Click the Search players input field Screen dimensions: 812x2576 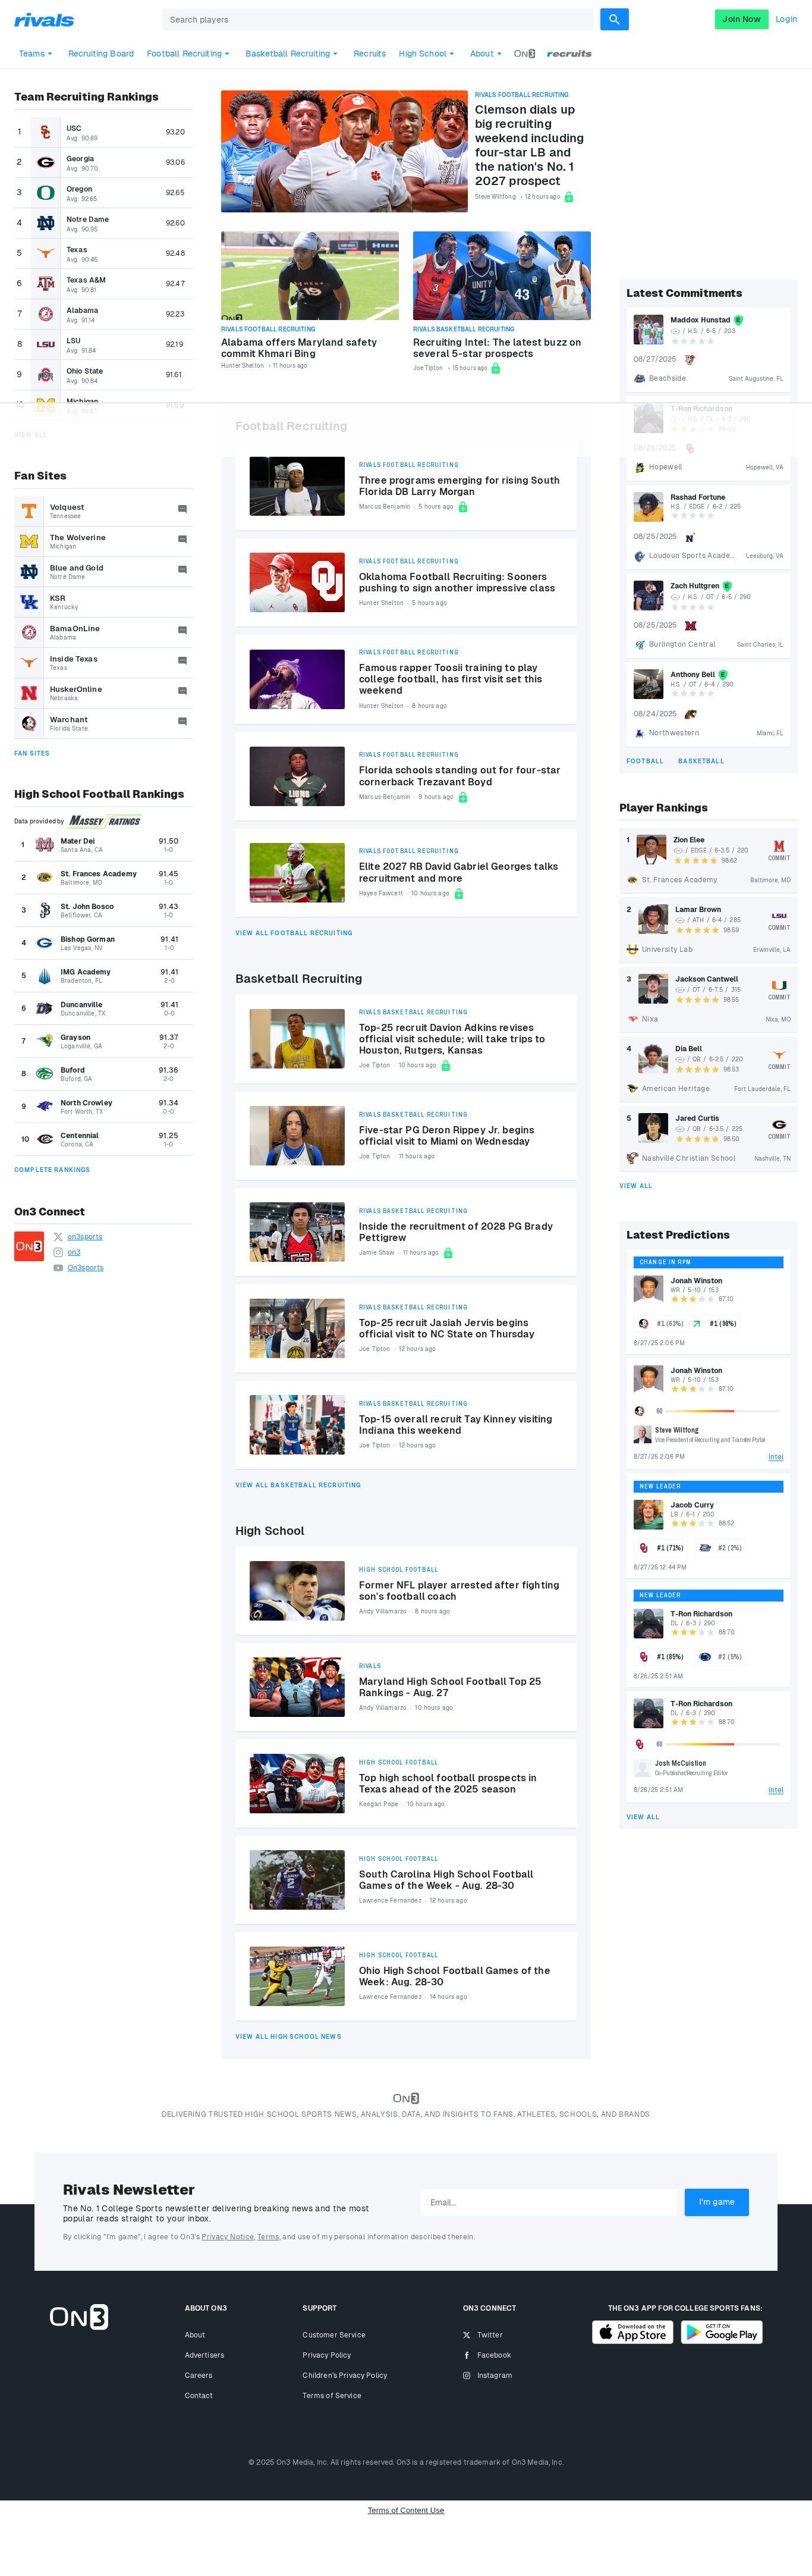point(377,19)
